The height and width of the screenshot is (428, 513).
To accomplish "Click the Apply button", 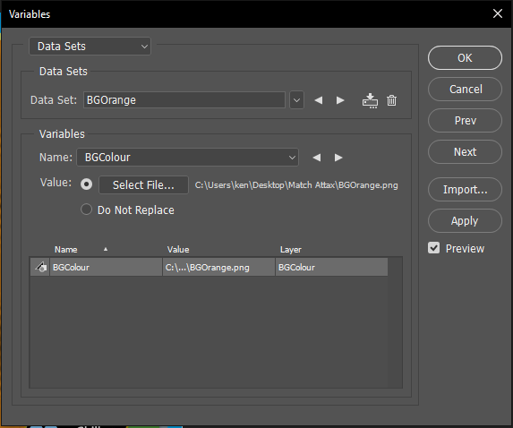I will click(465, 221).
